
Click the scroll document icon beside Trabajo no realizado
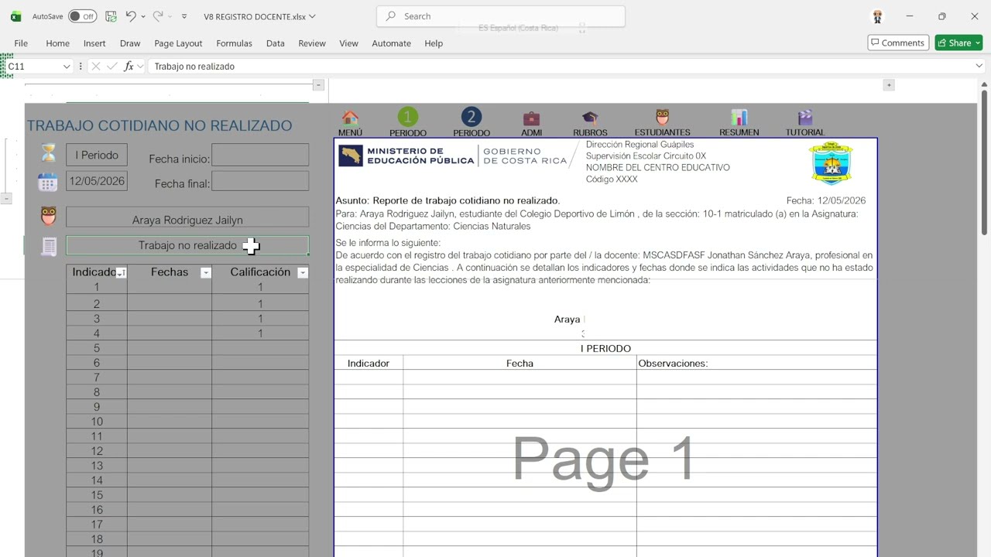coord(50,247)
